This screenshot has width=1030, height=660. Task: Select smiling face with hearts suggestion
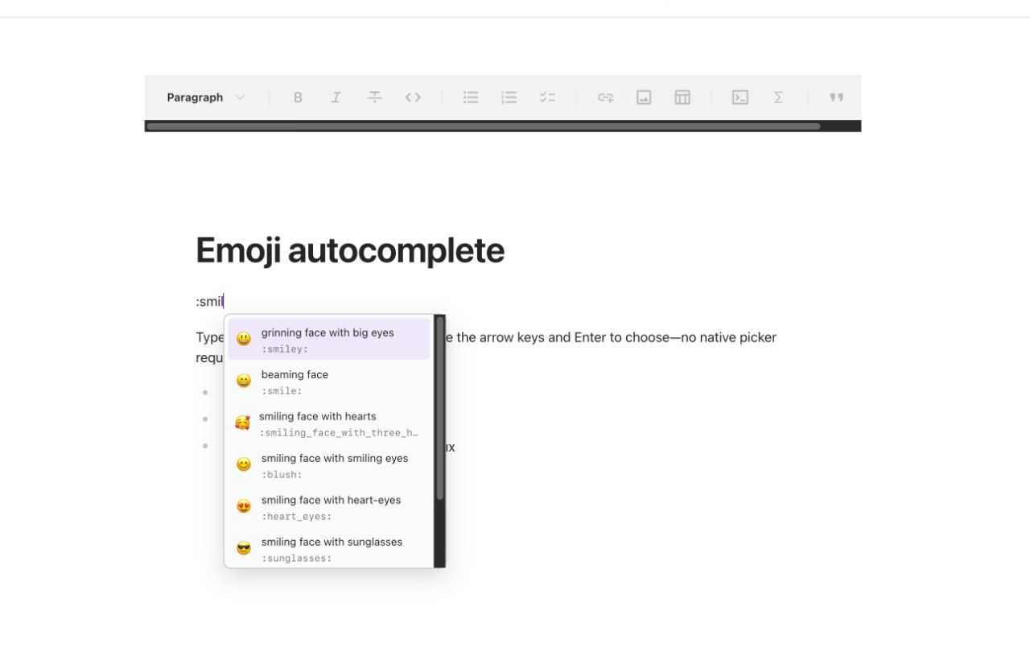click(x=329, y=423)
